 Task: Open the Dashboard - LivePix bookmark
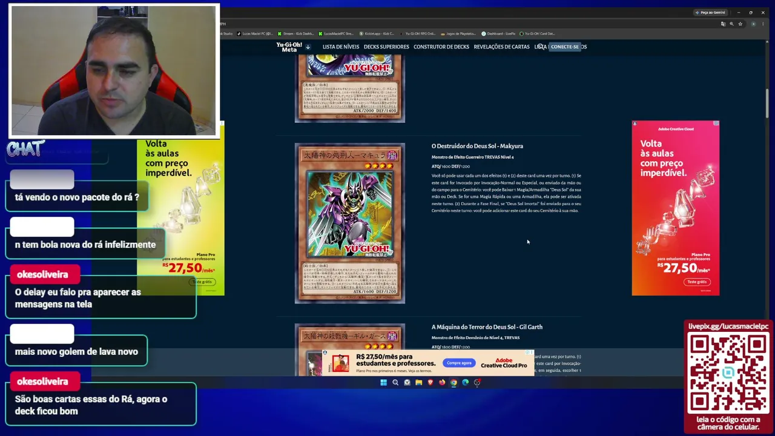(498, 33)
